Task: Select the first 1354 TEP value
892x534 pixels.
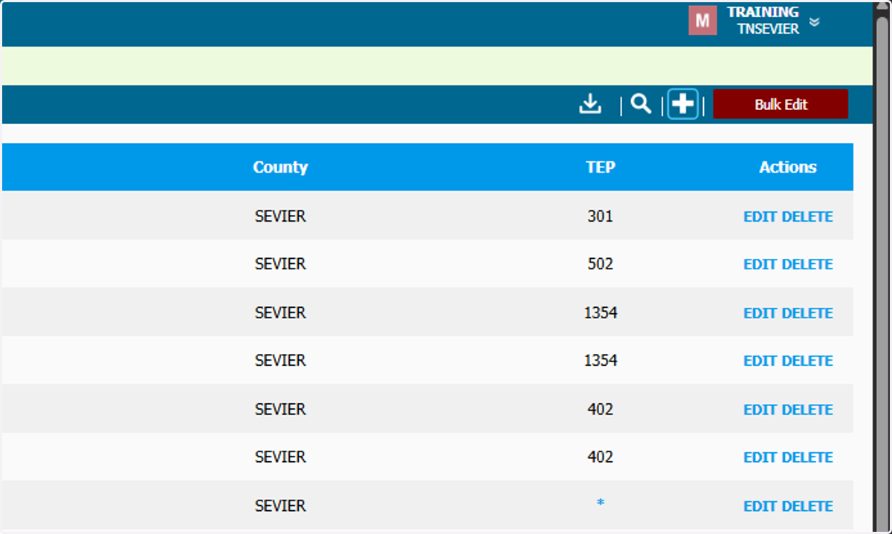Action: pos(601,313)
